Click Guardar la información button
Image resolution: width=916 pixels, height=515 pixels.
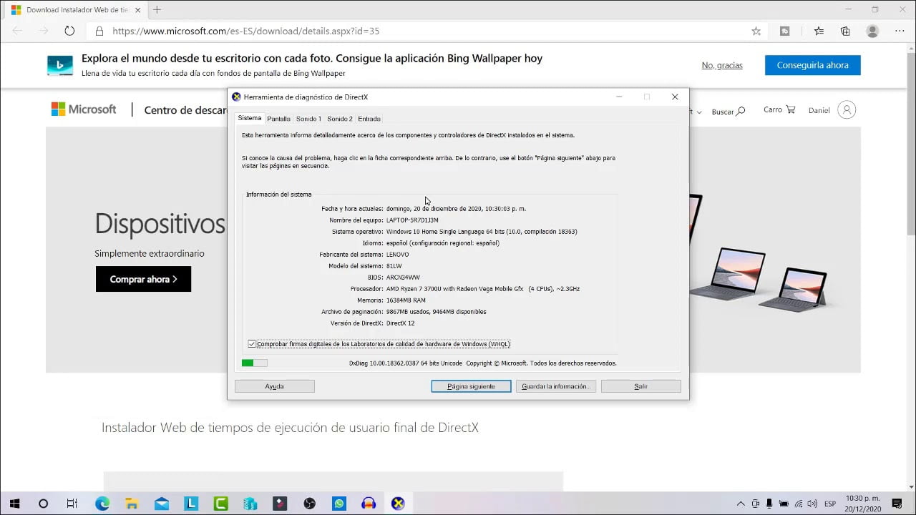(x=556, y=386)
